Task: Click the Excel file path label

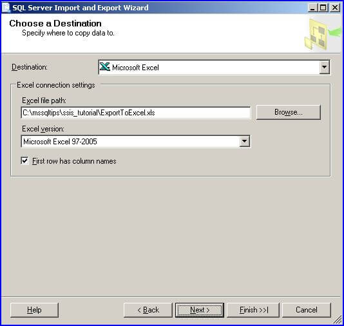Action: pyautogui.click(x=44, y=101)
